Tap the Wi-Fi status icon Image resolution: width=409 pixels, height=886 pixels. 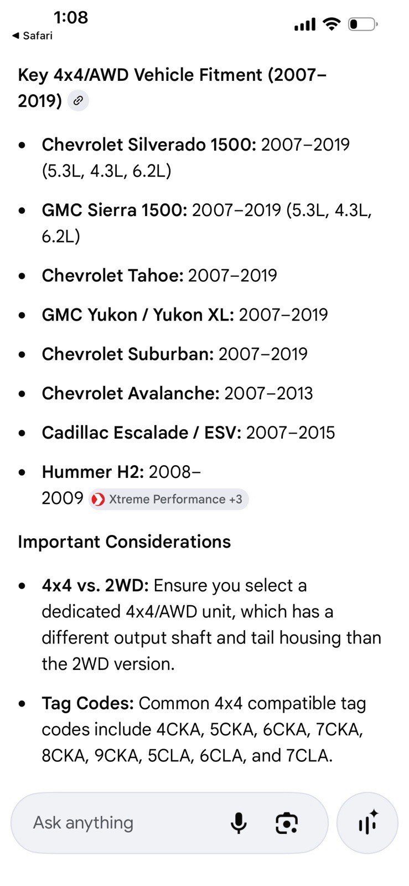(332, 24)
